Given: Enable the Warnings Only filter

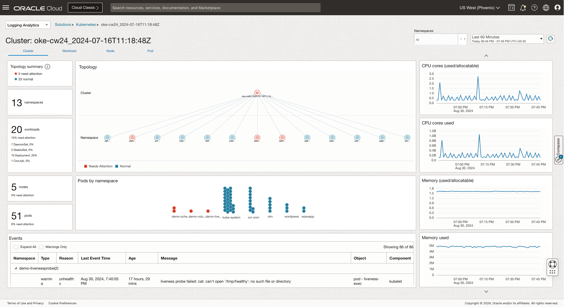Looking at the screenshot, I should 41,247.
